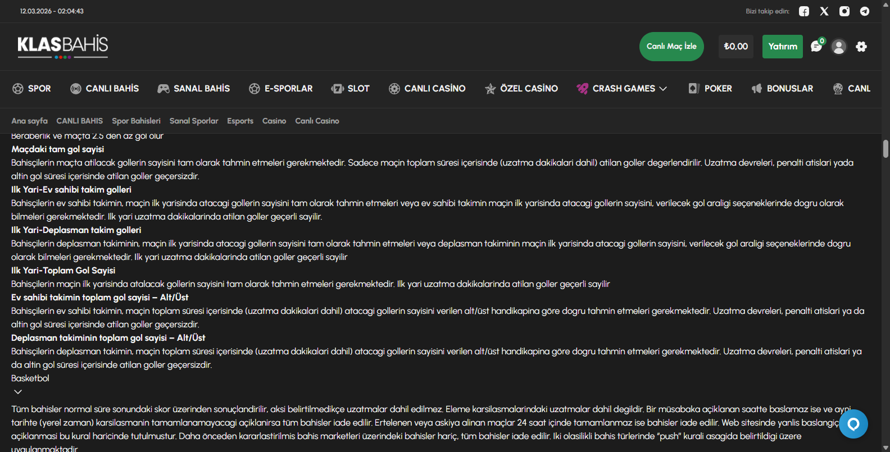890x452 pixels.
Task: Click the ₺0,00 balance display
Action: coord(736,47)
